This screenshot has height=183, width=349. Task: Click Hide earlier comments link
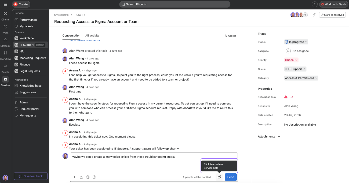(x=85, y=40)
